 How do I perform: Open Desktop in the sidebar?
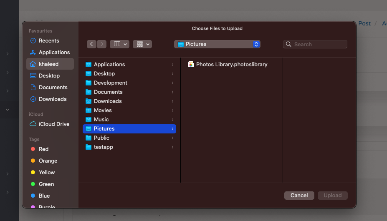[49, 76]
